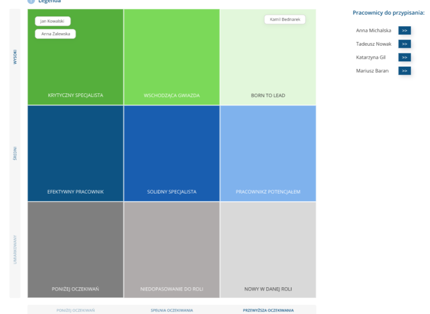Click the name Tadeusz Nowak
Screen dimensions: 430x314
(373, 44)
